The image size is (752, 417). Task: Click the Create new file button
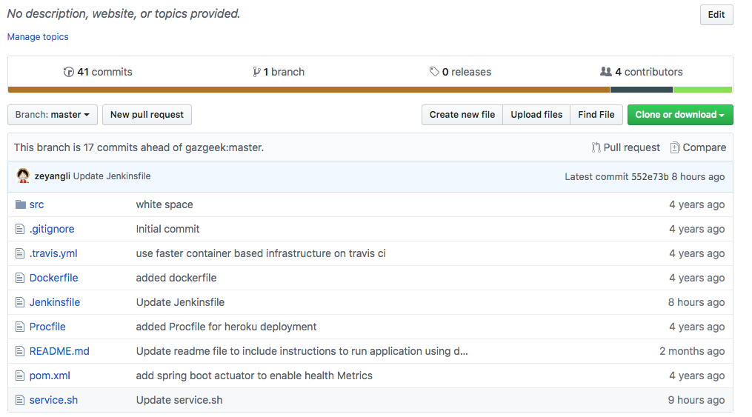click(x=462, y=115)
